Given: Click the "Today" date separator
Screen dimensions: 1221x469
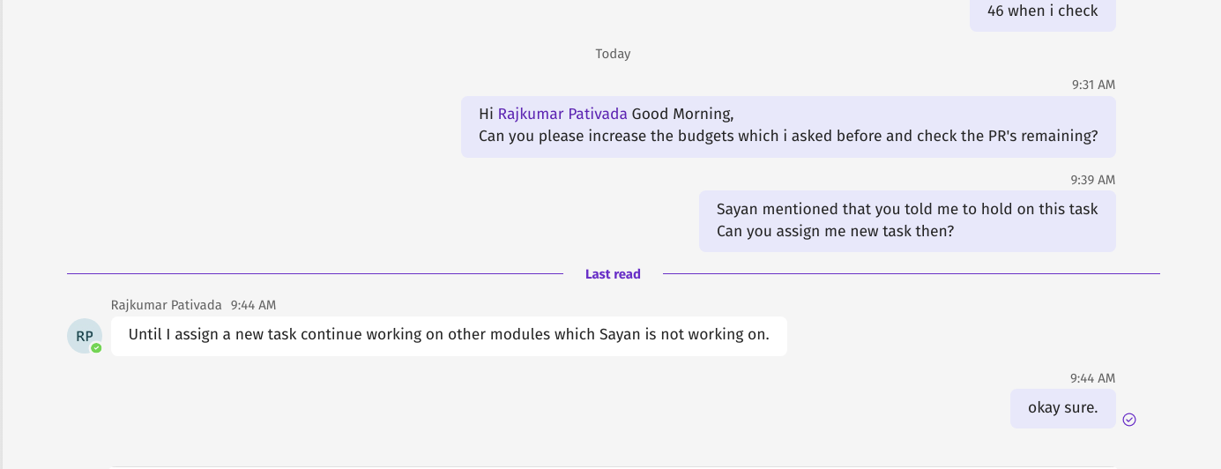Looking at the screenshot, I should pyautogui.click(x=613, y=54).
